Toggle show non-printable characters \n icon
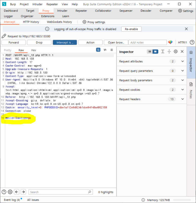 [x=105, y=50]
